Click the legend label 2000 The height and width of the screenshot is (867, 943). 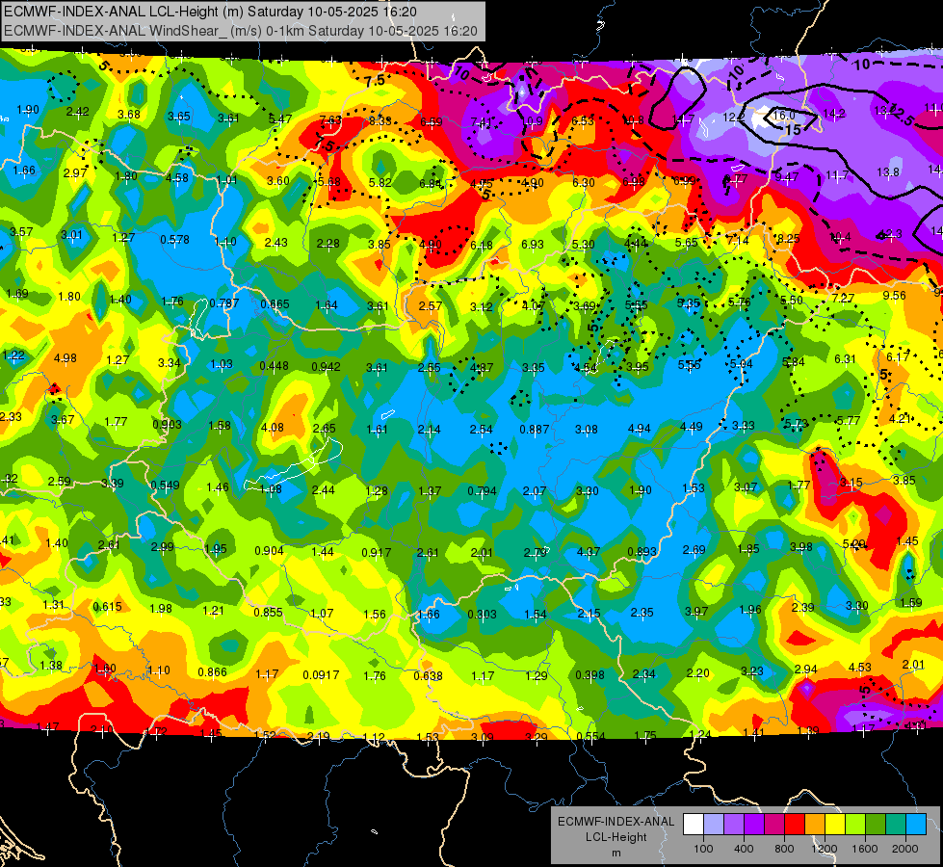[x=905, y=849]
